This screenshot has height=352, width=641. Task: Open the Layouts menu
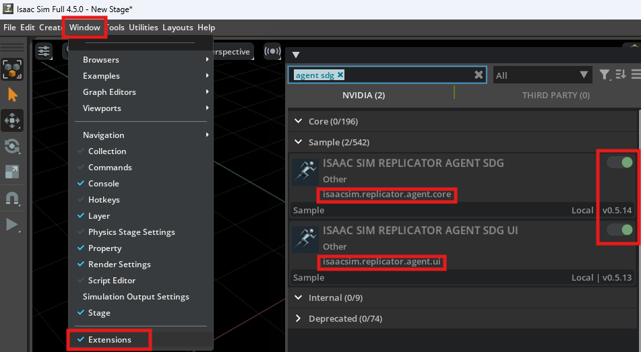[177, 28]
